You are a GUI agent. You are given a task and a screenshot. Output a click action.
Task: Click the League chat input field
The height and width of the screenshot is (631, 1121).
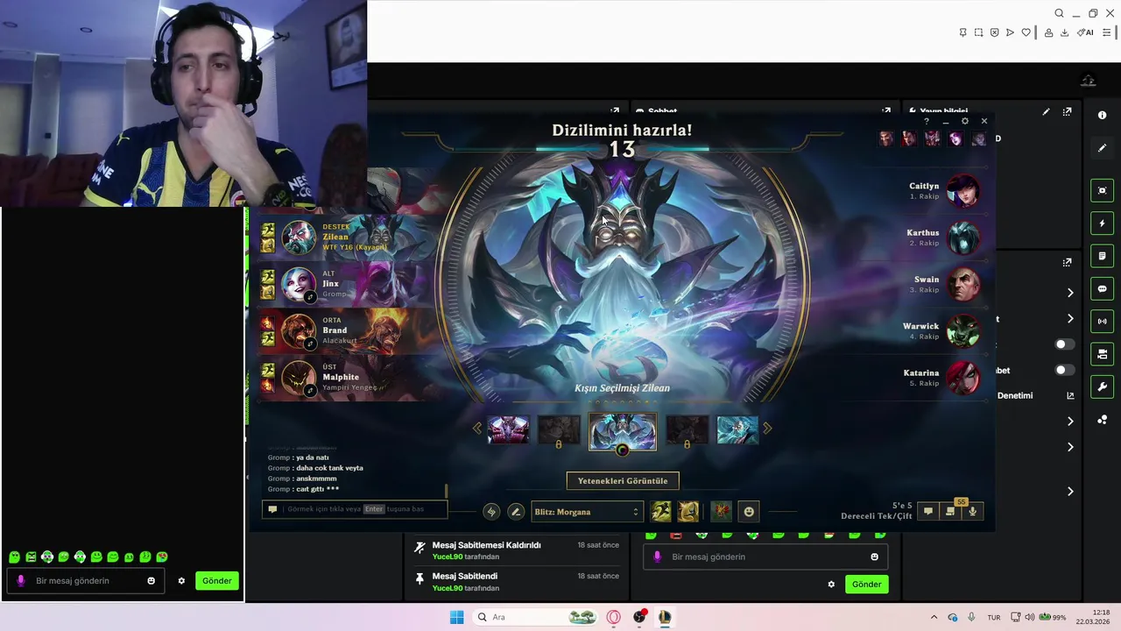(355, 509)
